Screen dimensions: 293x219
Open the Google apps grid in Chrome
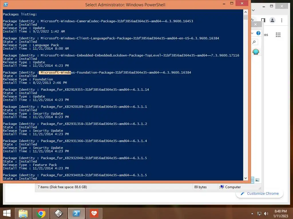coord(278,35)
